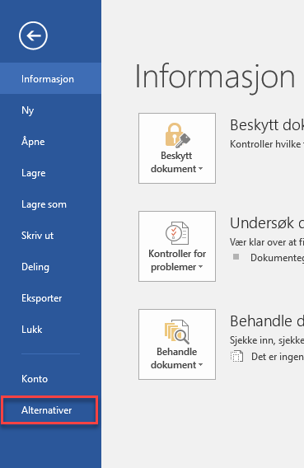Open Kontroller for problemer dropdown button
Image resolution: width=304 pixels, height=468 pixels.
click(177, 246)
